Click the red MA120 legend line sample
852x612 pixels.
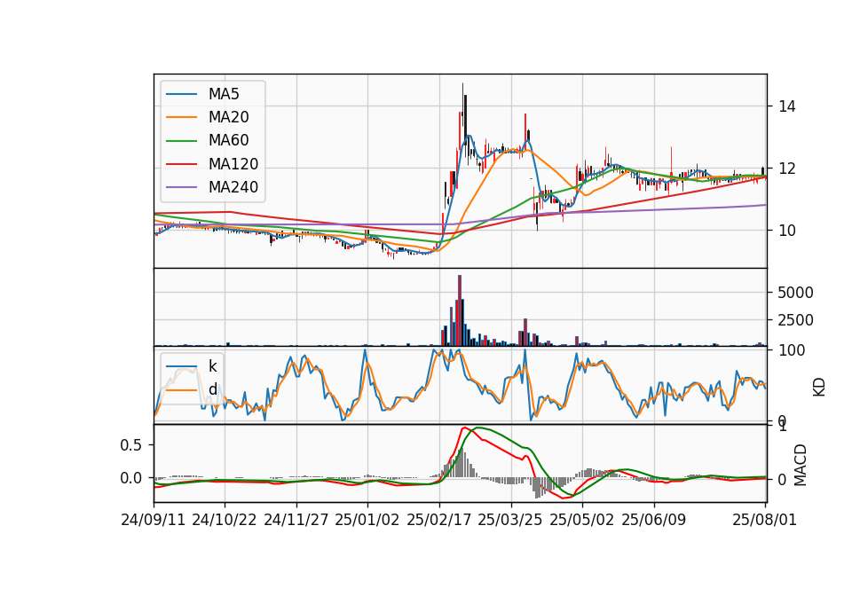pos(181,164)
